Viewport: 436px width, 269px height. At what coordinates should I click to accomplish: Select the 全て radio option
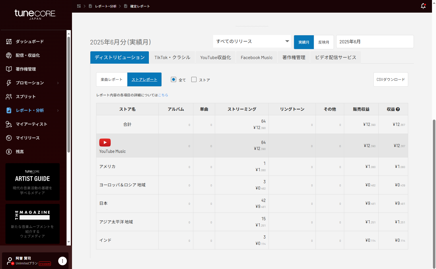[x=174, y=79]
